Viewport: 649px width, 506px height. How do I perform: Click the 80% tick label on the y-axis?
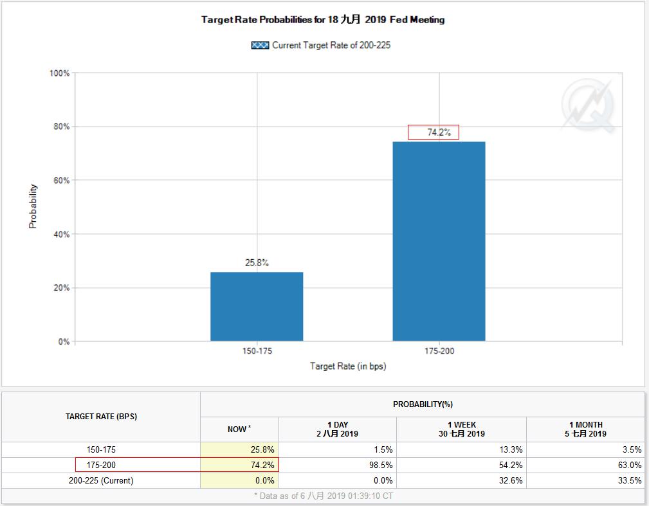pyautogui.click(x=62, y=127)
